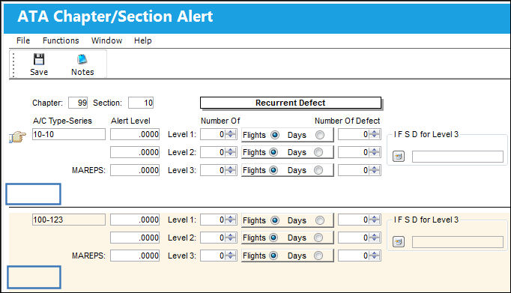Open Notes from the toolbar icon
The height and width of the screenshot is (293, 511).
coord(82,59)
